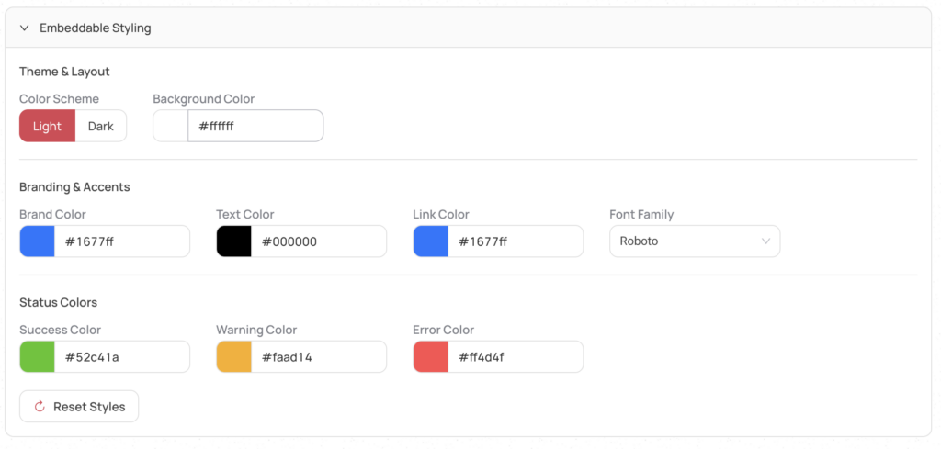
Task: Edit the Success Color hex field
Action: pyautogui.click(x=122, y=356)
